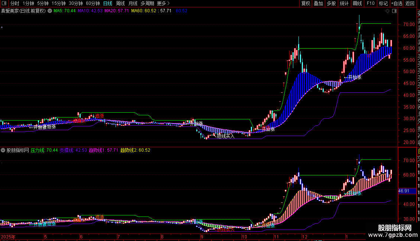Click the 2025年 label on the time axis
Viewport: 420px width, 241px height.
[x=8, y=237]
